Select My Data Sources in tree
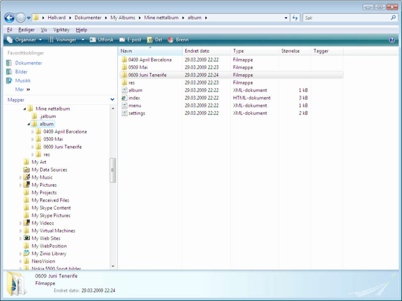This screenshot has height=301, width=402. pos(49,170)
